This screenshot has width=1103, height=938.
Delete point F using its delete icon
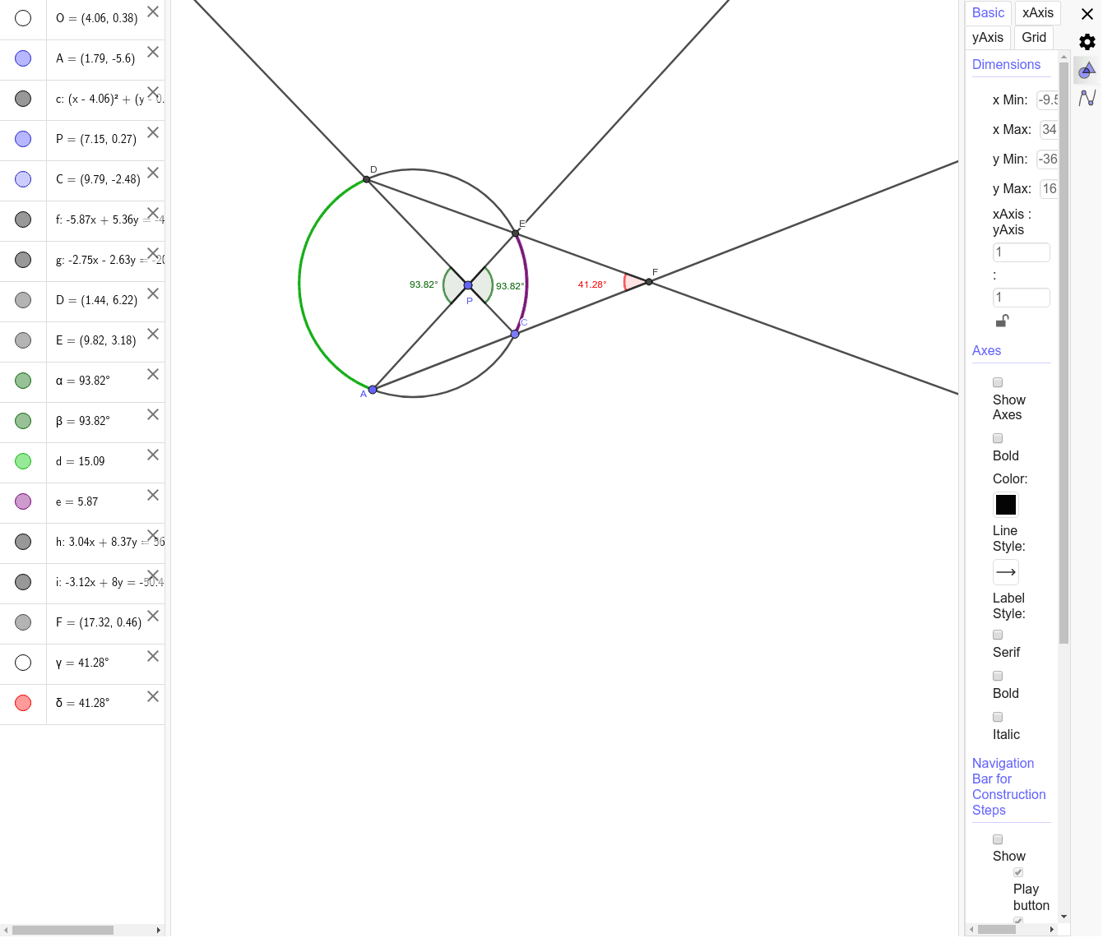click(152, 615)
